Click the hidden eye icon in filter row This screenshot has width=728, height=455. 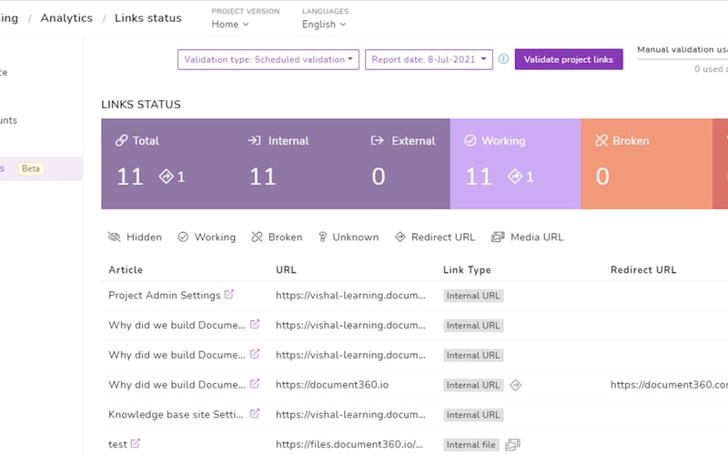pyautogui.click(x=115, y=238)
